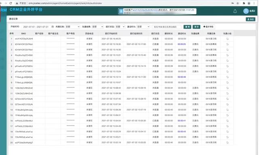The image size is (259, 155).
Task: Open the summary icon in row 16
Action: click(x=227, y=121)
